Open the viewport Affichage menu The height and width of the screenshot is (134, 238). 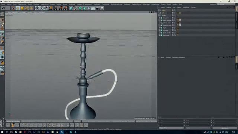click(22, 12)
